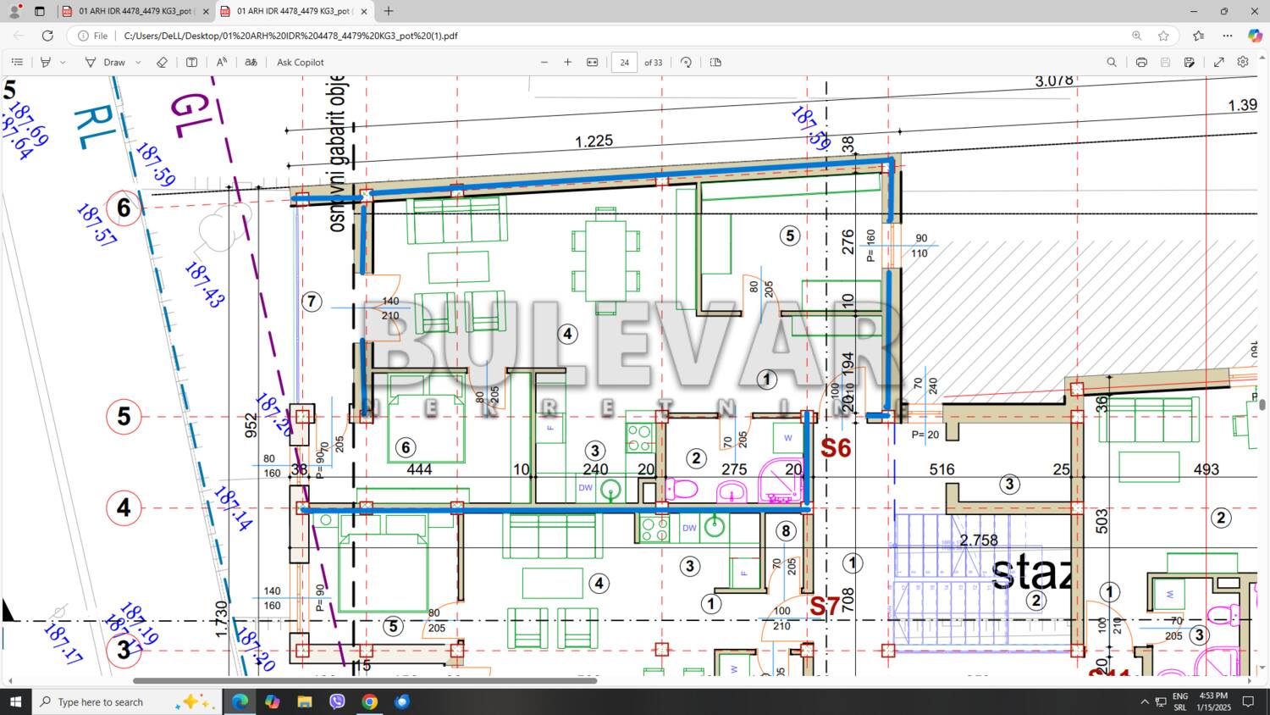Click the Draw button
The height and width of the screenshot is (715, 1270).
(106, 62)
